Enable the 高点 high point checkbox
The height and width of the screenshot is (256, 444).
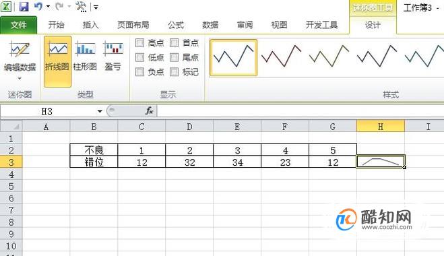139,43
